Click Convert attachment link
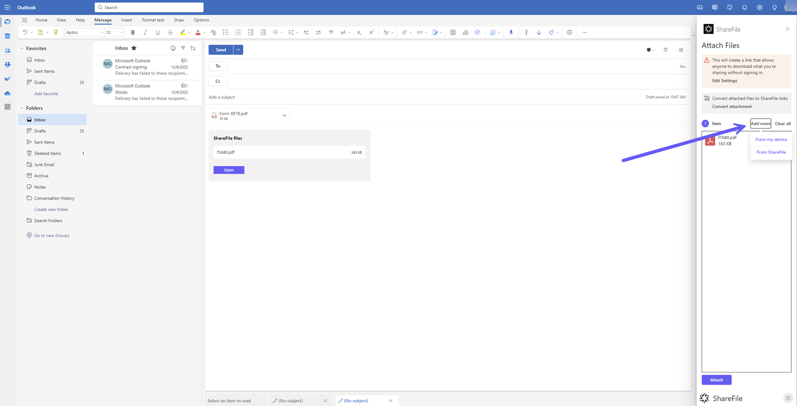 click(x=732, y=106)
